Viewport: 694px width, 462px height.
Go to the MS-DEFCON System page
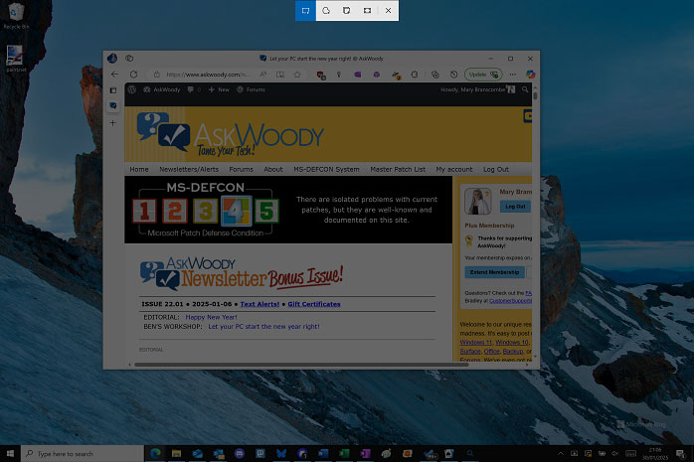click(326, 169)
